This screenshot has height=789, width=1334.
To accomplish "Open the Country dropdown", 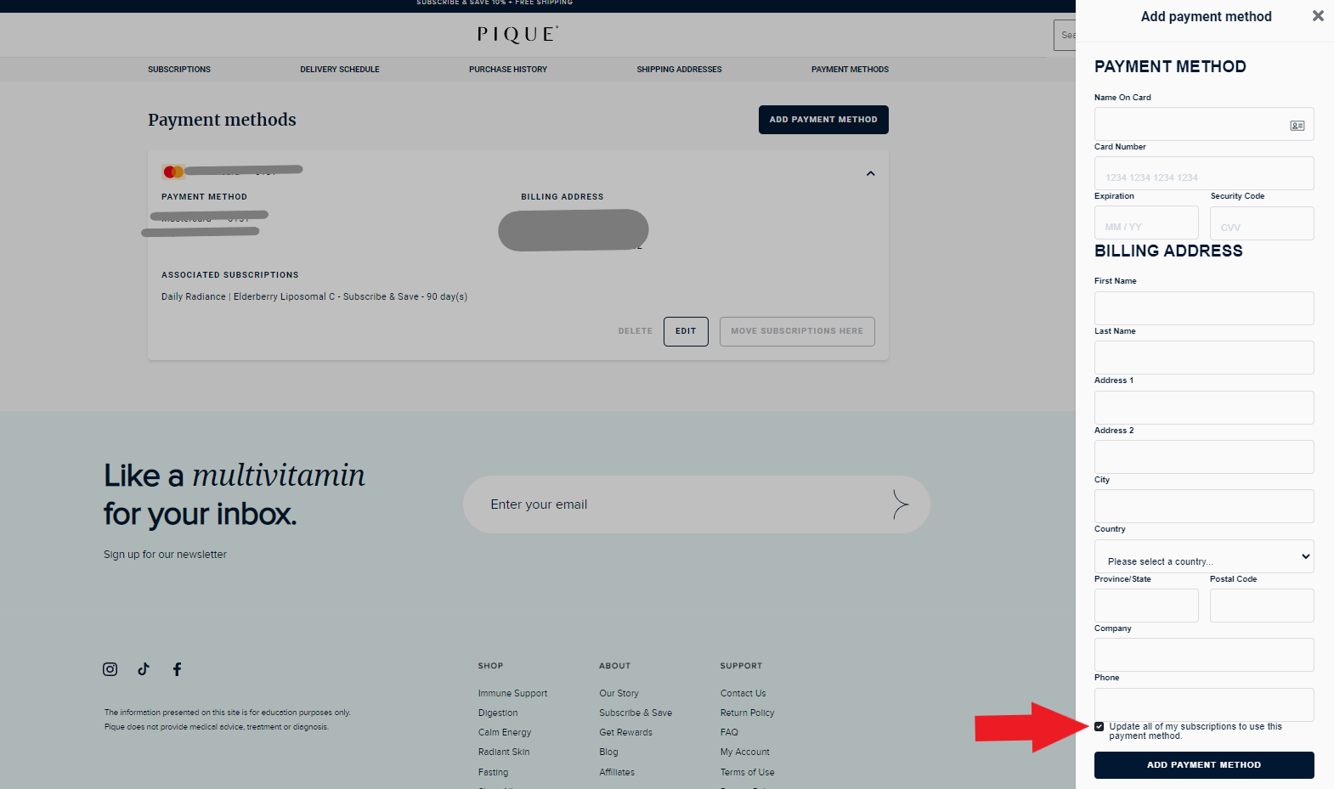I will coord(1204,556).
